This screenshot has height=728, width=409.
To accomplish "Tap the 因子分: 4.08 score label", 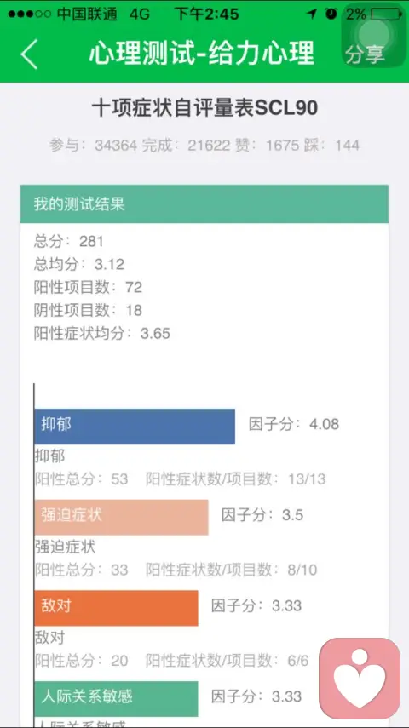I will [294, 424].
